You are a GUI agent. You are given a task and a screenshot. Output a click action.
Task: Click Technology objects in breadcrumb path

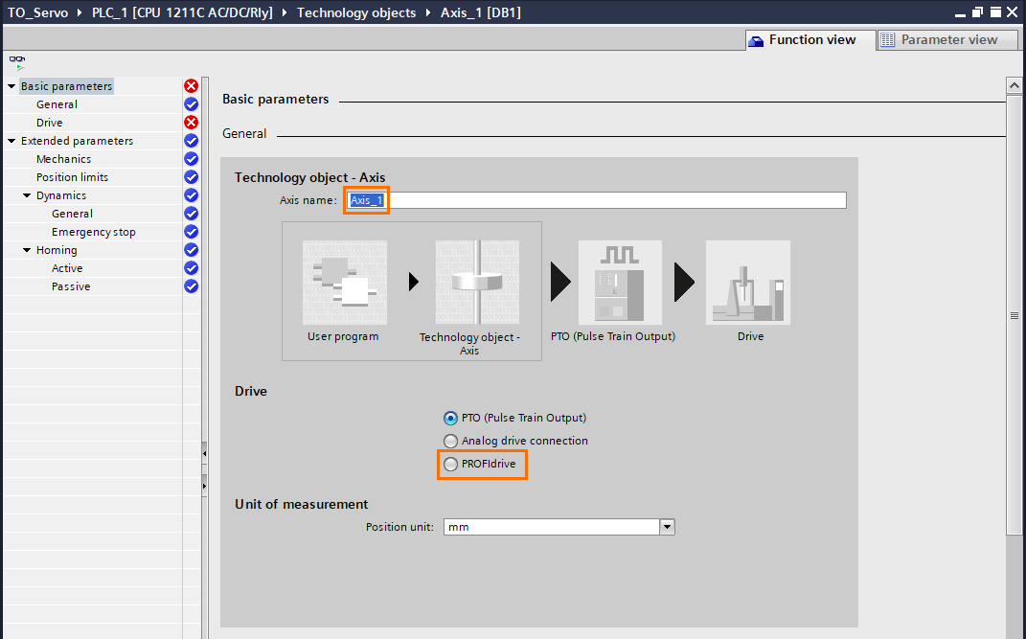click(356, 12)
